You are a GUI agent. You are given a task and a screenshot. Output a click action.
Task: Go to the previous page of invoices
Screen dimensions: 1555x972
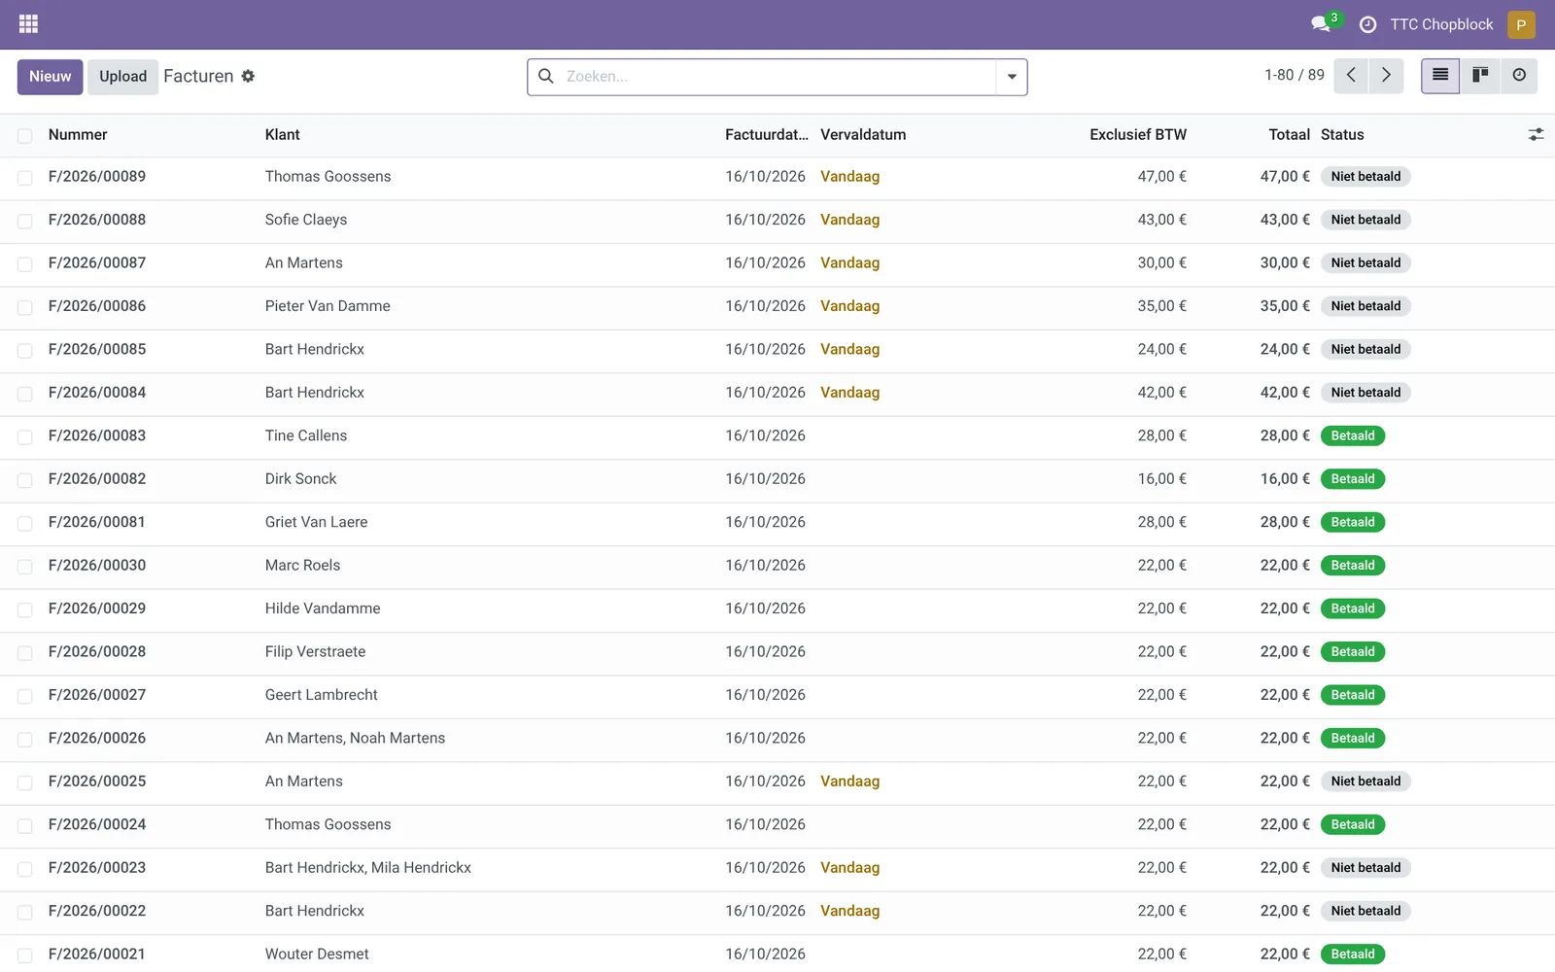click(x=1351, y=75)
